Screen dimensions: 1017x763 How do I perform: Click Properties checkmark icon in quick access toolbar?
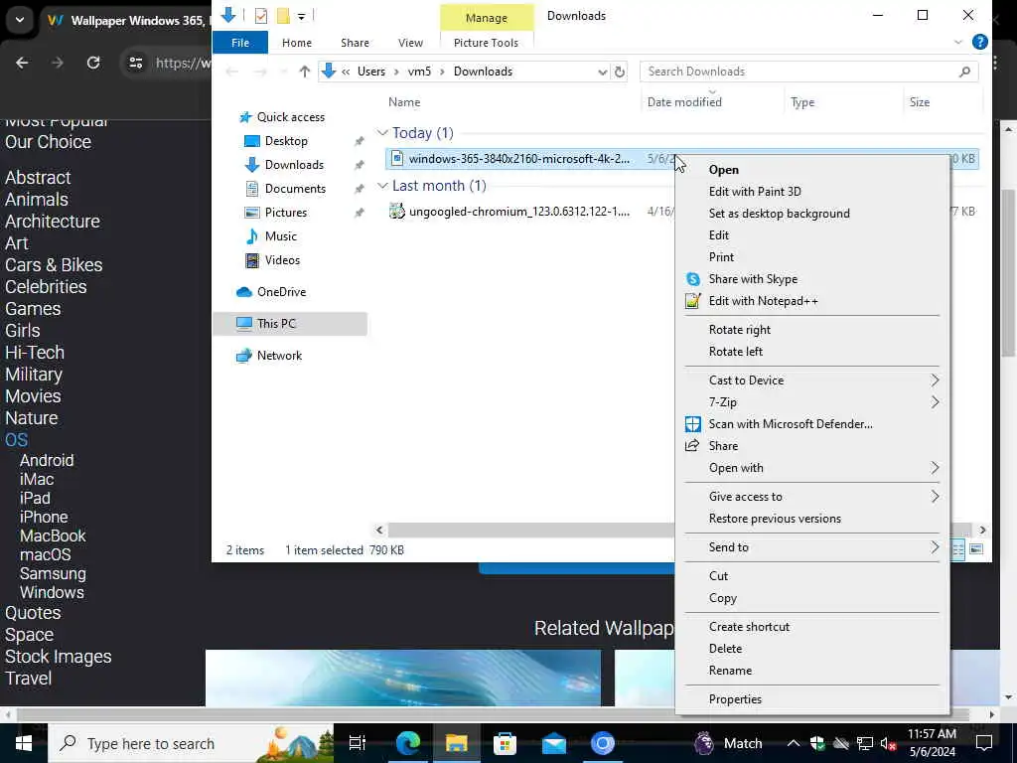[x=261, y=16]
